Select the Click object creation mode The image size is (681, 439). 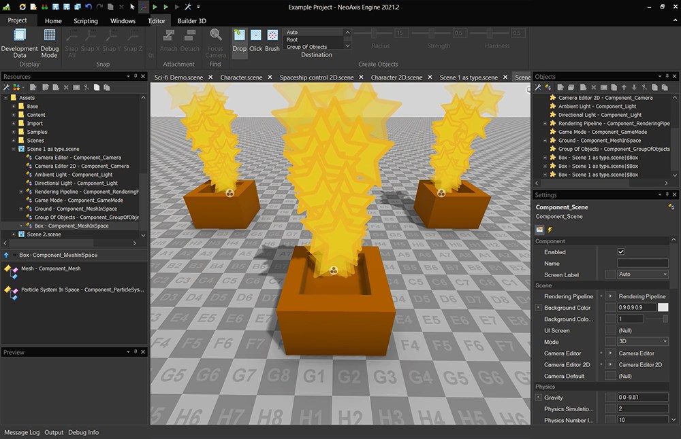(x=256, y=41)
